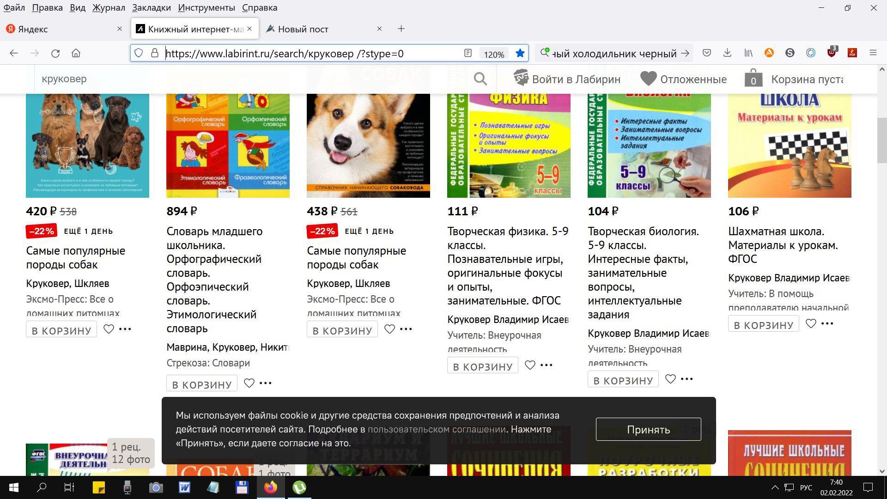
Task: Open more options for Творческая физика book
Action: [x=547, y=365]
